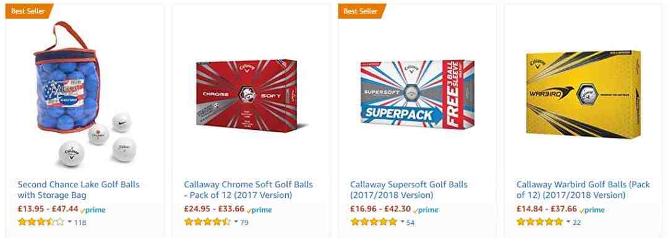Open the Callaway Supersoft Superpack image

[417, 94]
